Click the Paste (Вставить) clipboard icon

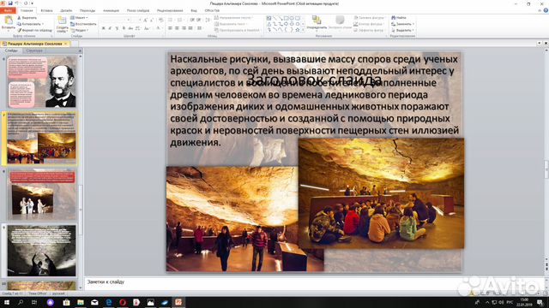tap(9, 20)
